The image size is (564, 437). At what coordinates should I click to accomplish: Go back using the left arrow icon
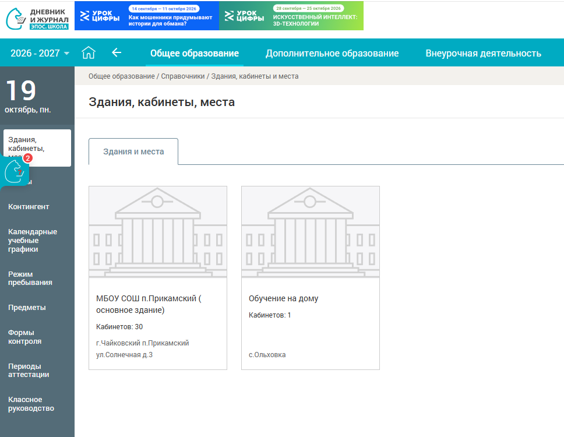(117, 53)
